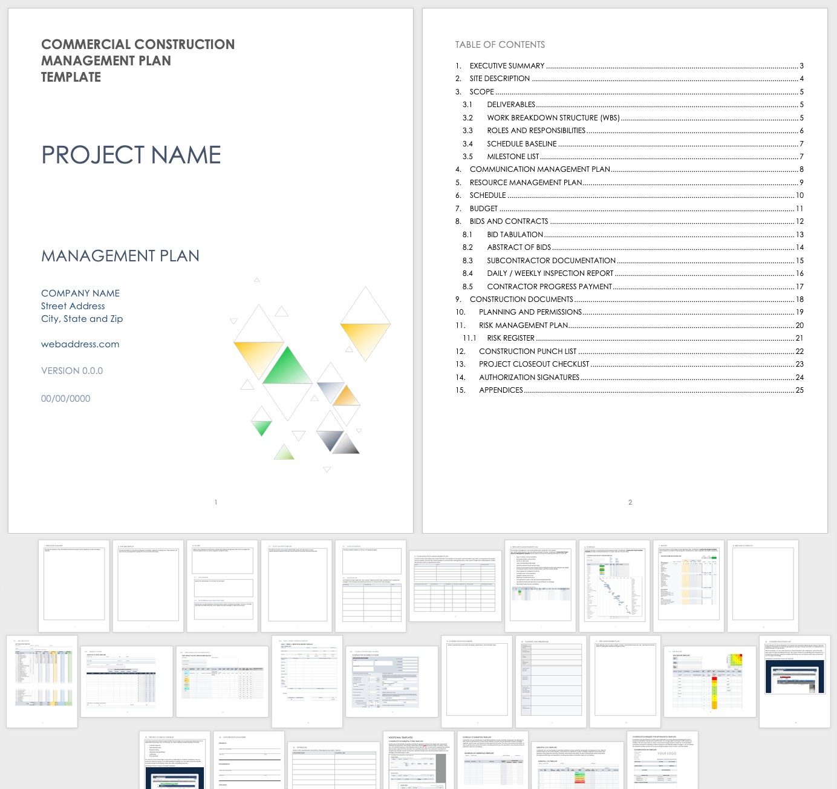Click 'PROJECT CLOSEOUT CHECKLIST' contents entry

pyautogui.click(x=630, y=364)
